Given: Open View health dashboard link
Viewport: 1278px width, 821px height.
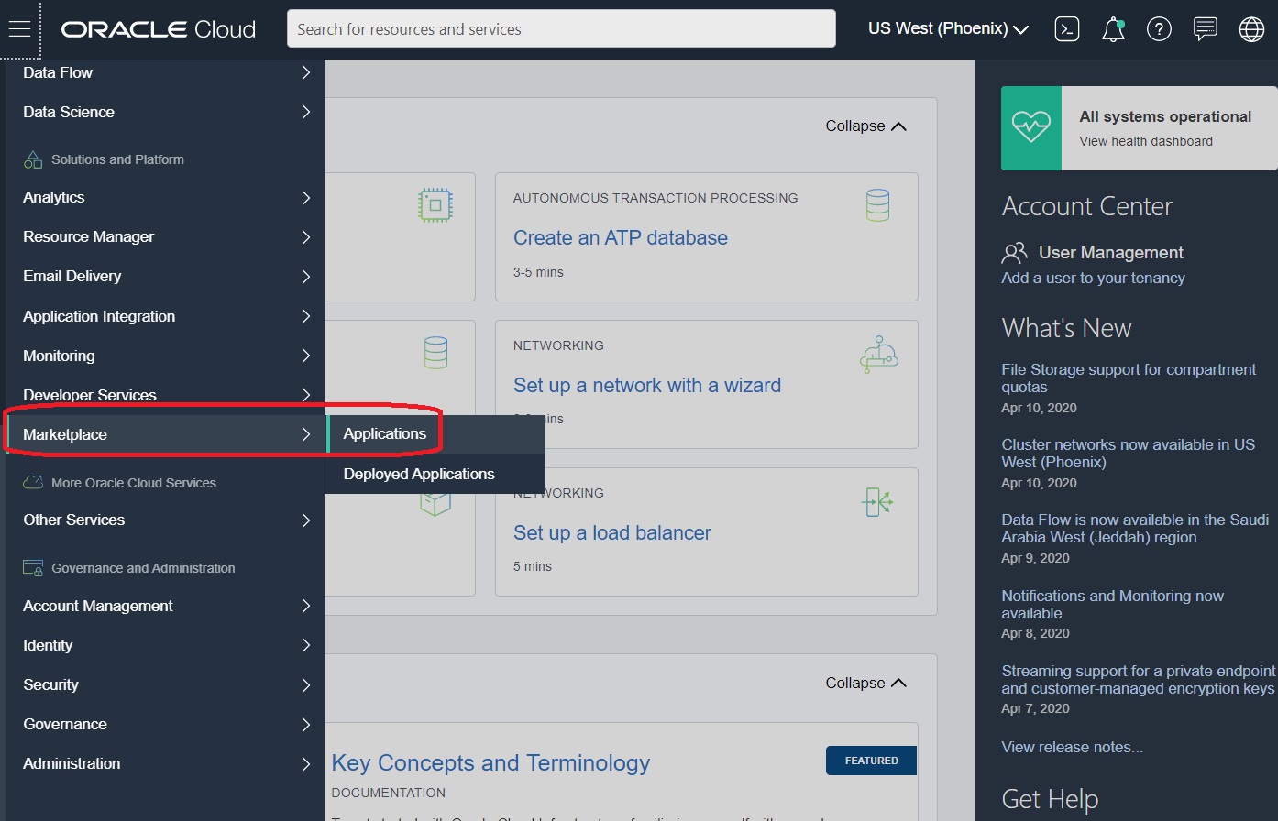Looking at the screenshot, I should [x=1146, y=141].
